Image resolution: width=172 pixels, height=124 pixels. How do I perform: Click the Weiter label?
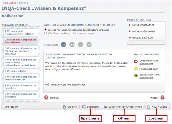coord(155,98)
